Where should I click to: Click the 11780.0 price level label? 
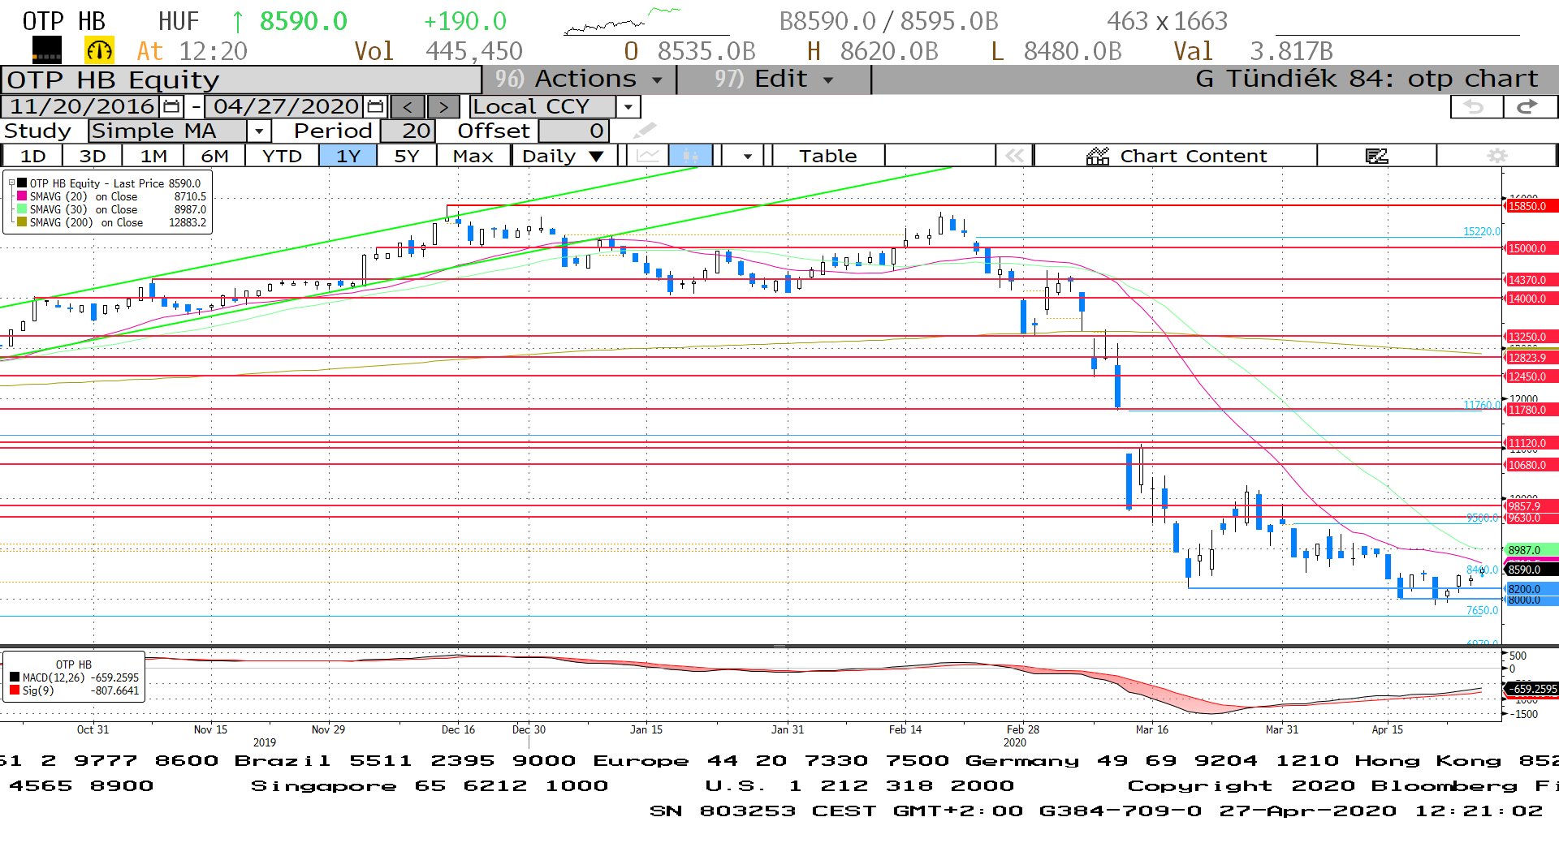coord(1531,410)
